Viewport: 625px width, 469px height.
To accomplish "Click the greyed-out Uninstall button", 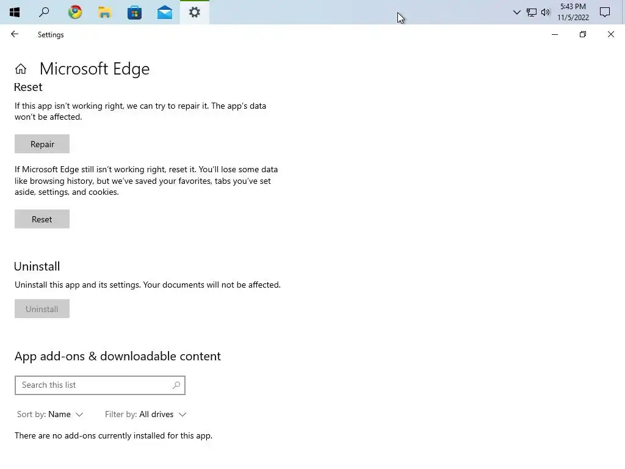I will (x=42, y=308).
